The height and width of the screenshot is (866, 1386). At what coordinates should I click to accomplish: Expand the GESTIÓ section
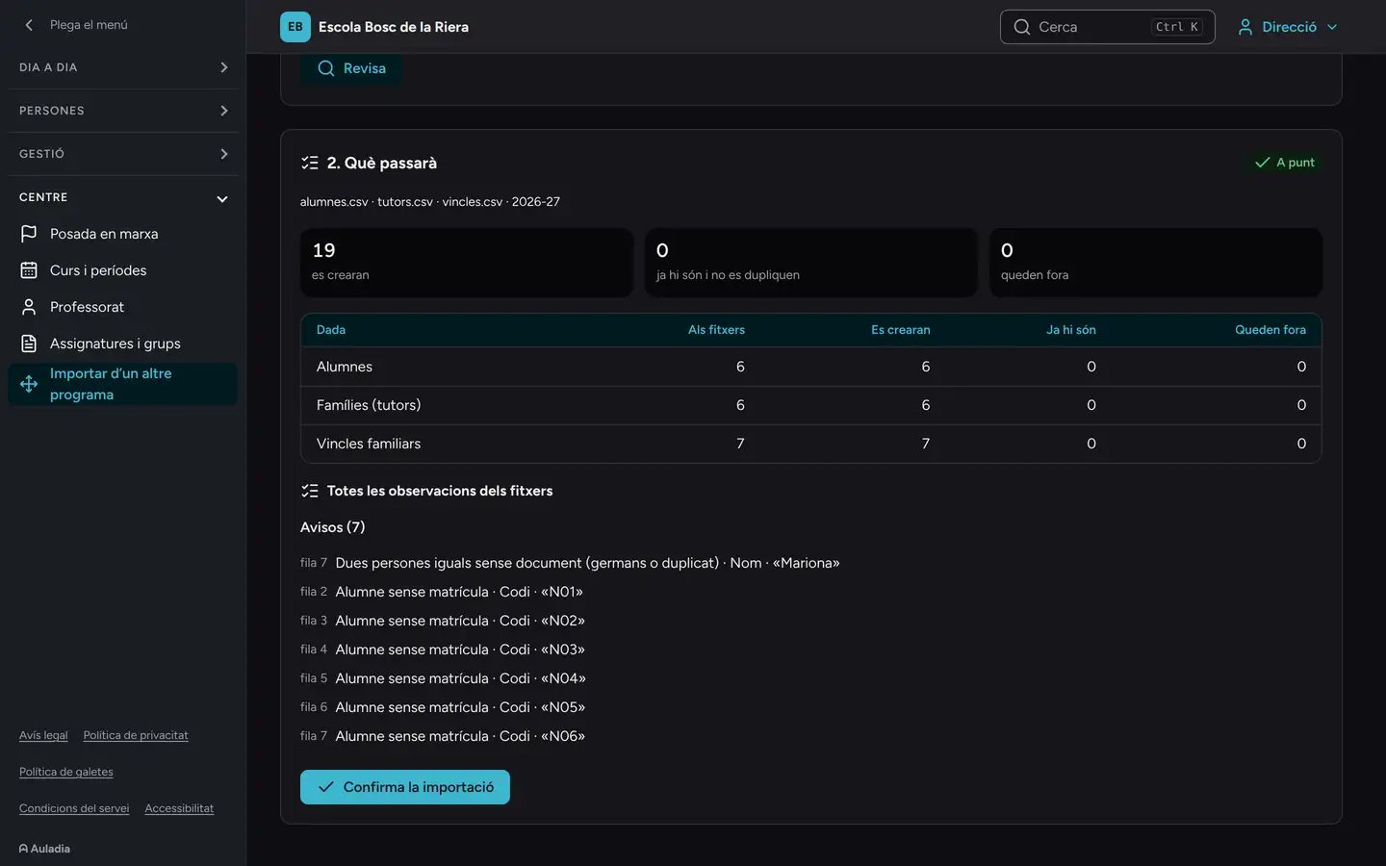123,154
